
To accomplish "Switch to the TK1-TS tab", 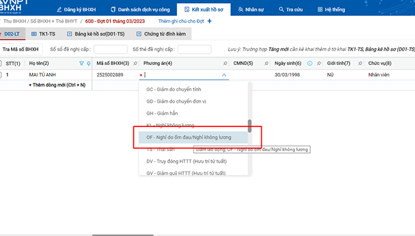I will pyautogui.click(x=43, y=34).
